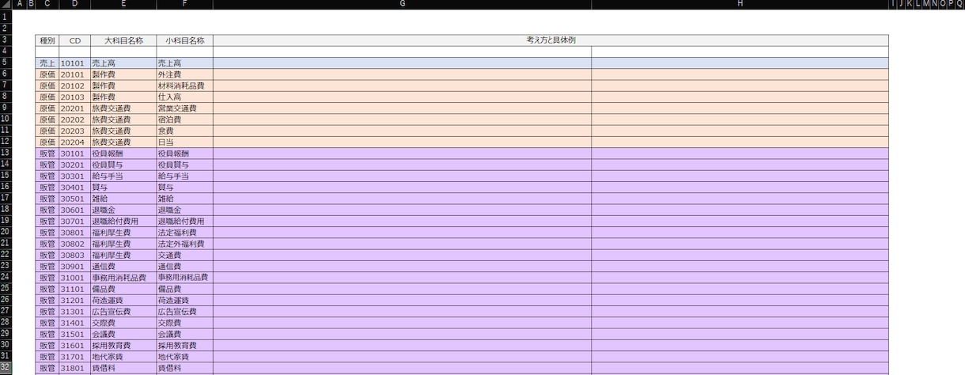Select highlighted row 32 header
965x375 pixels.
point(5,369)
